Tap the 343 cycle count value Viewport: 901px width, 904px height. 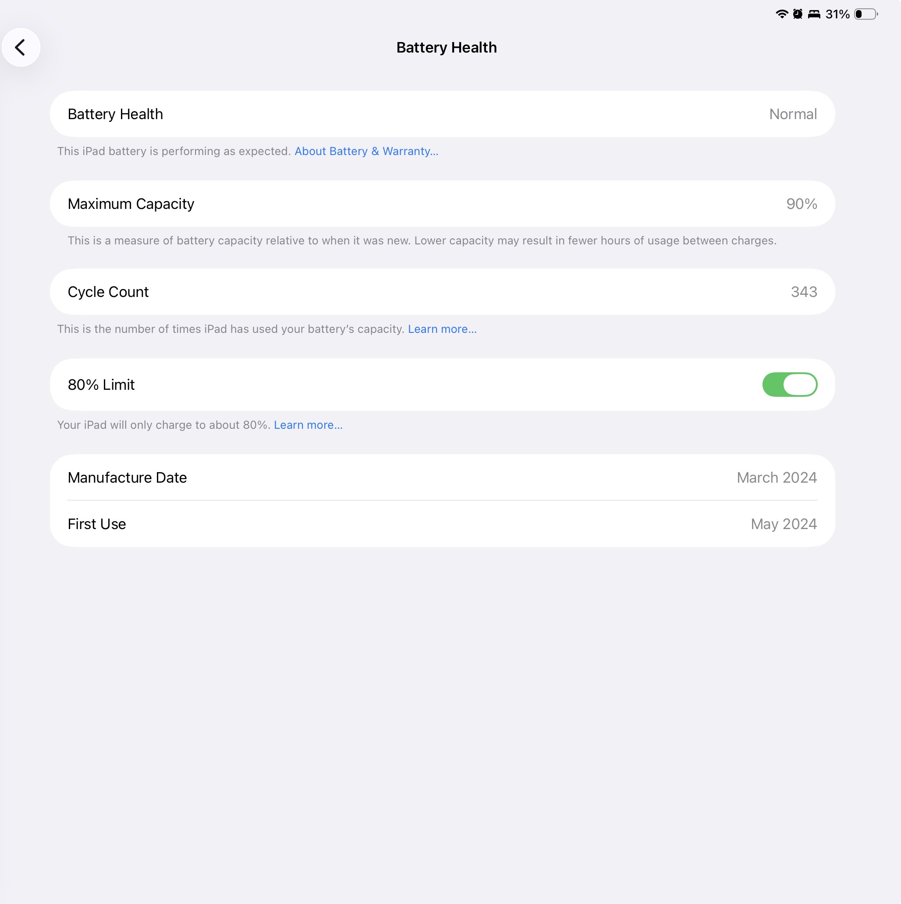[x=804, y=292]
